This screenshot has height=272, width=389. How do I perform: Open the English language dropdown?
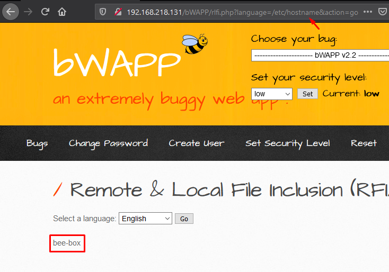(x=145, y=219)
